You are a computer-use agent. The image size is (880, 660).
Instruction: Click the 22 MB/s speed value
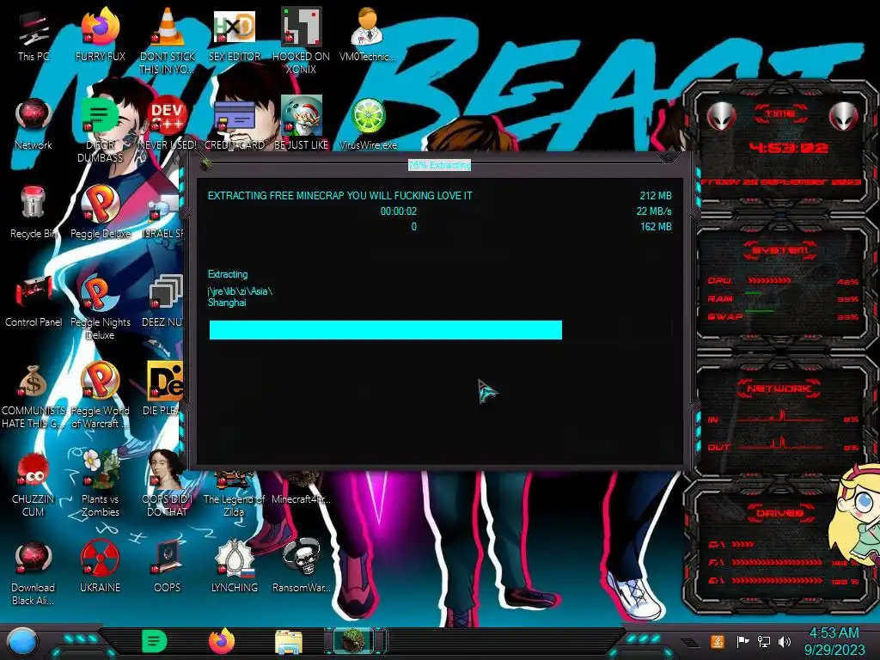tap(654, 211)
